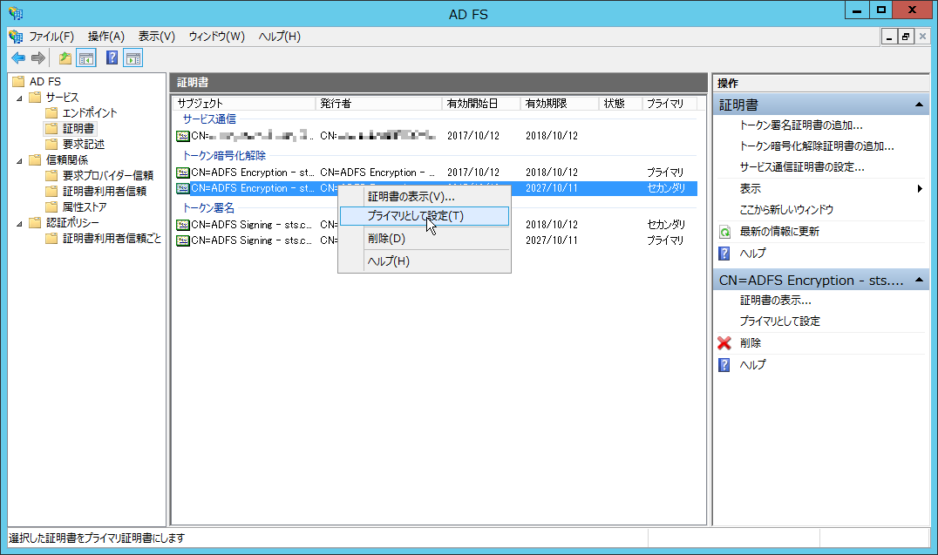Select 要求プロバイダー信頼 in tree
The width and height of the screenshot is (938, 555).
pyautogui.click(x=108, y=175)
